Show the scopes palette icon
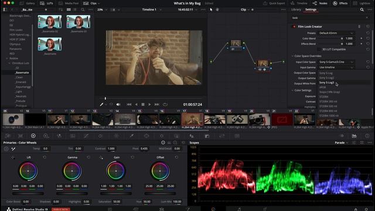The height and width of the screenshot is (211, 375). click(354, 136)
